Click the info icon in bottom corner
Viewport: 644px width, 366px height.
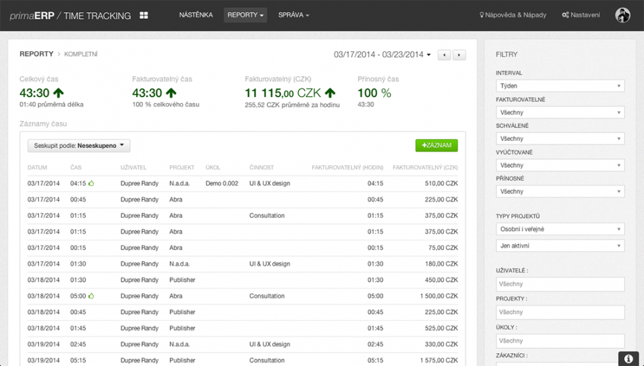(x=628, y=359)
